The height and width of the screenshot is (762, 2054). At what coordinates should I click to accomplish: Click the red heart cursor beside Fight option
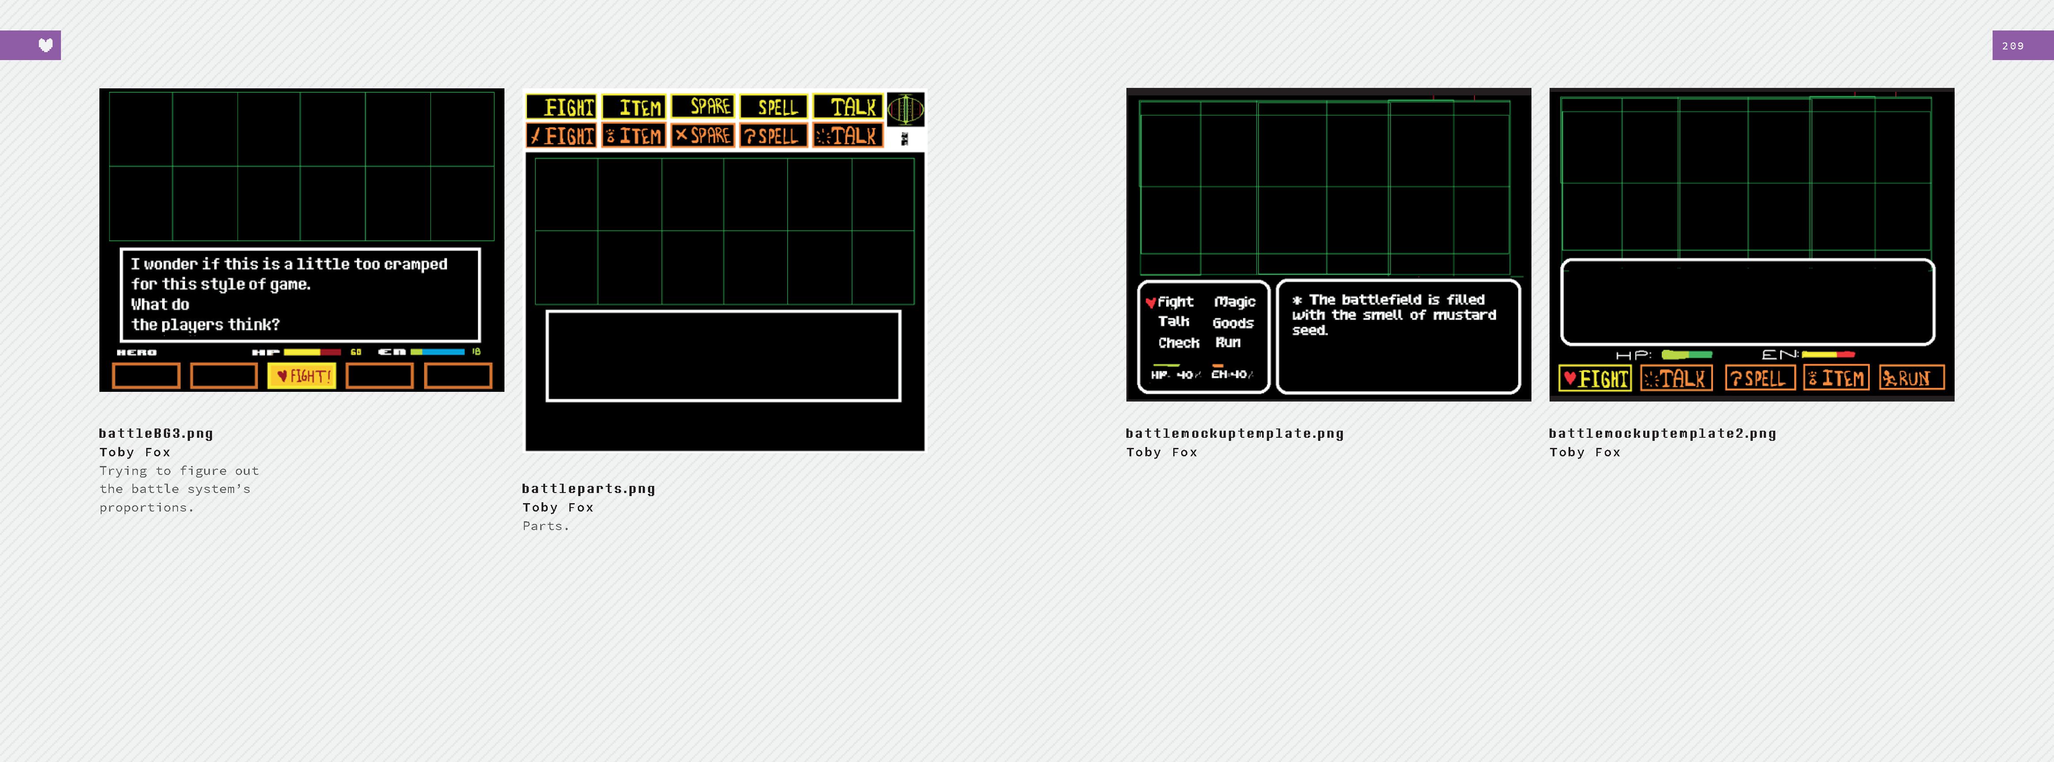coord(1151,302)
